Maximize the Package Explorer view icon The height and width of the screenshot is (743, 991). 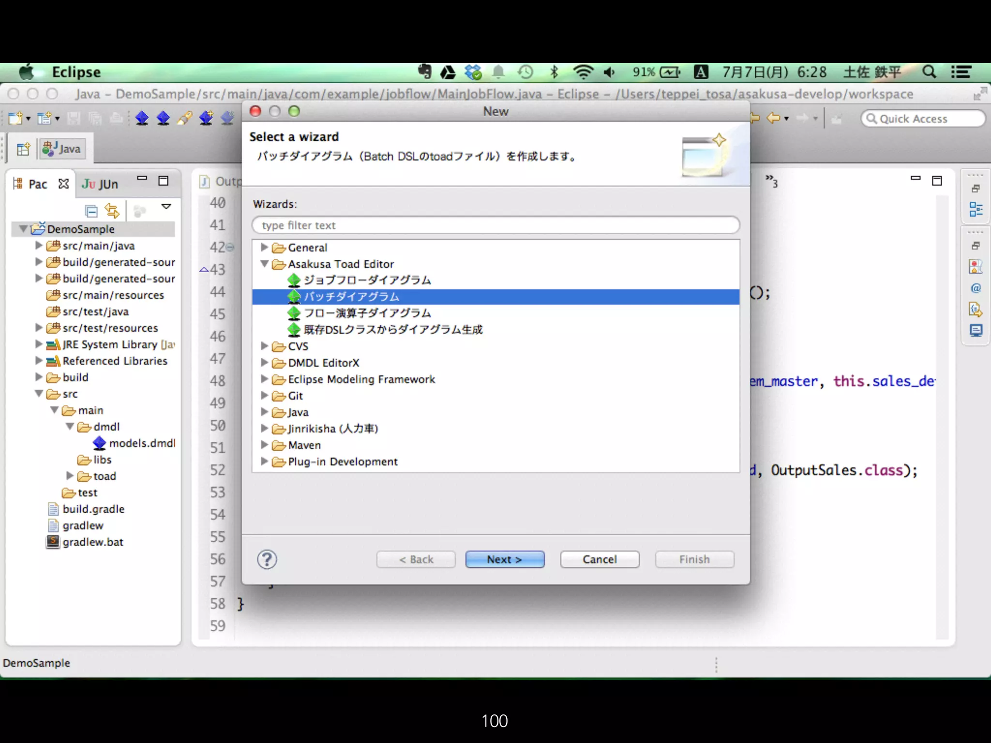(x=164, y=181)
